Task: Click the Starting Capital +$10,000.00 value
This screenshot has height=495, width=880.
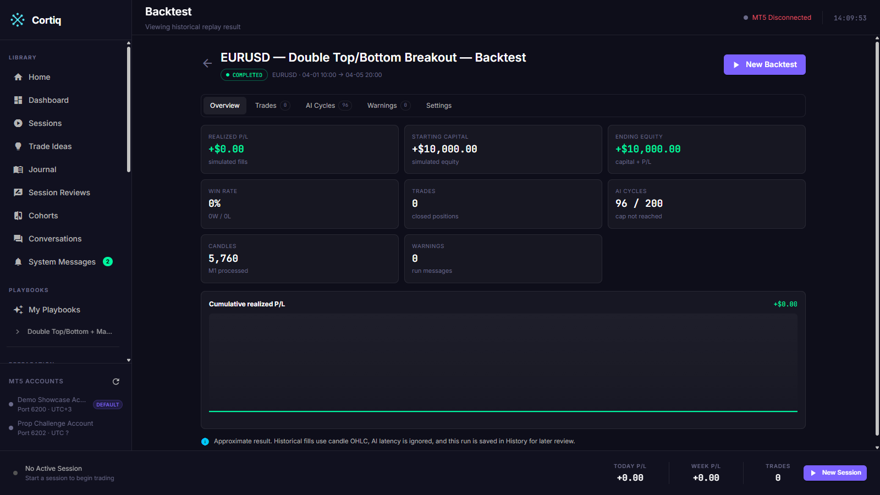Action: point(444,149)
